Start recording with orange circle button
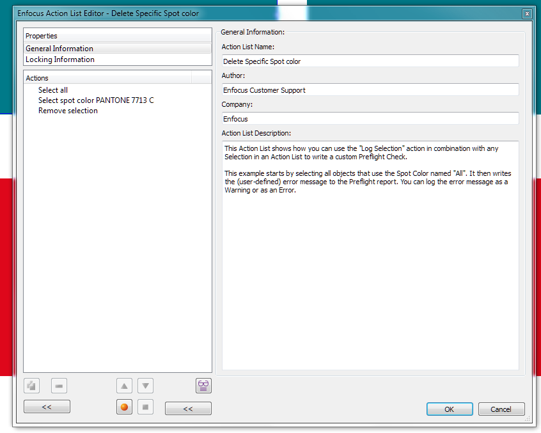541x433 pixels. (x=124, y=407)
